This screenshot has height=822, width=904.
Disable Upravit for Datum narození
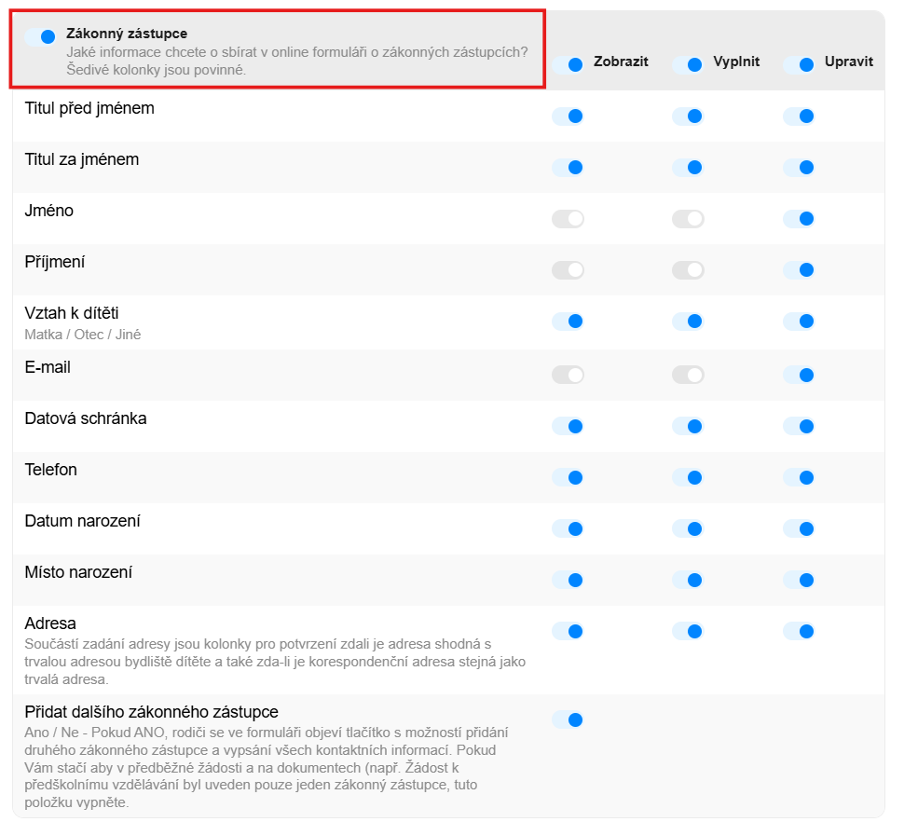[x=799, y=528]
